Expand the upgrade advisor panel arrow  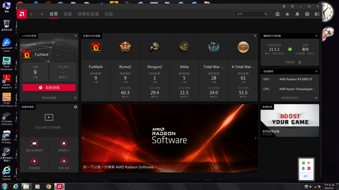316,71
